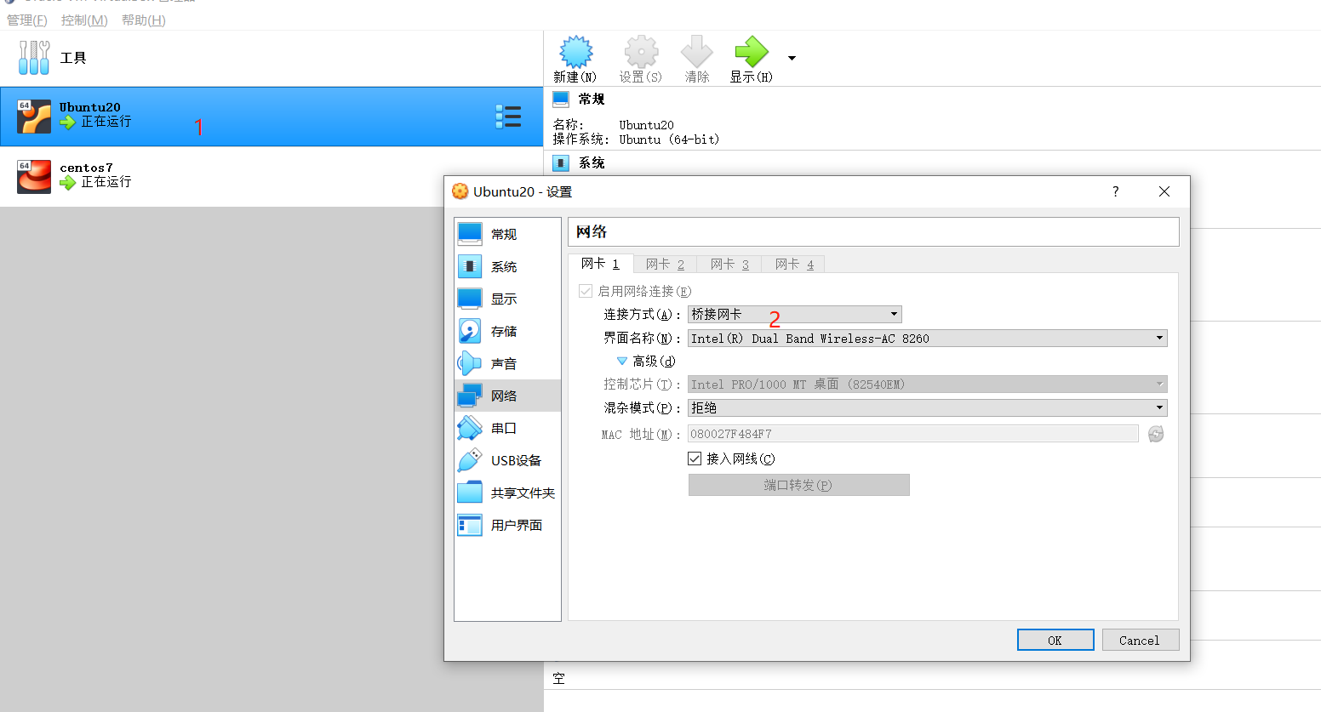Click the regenerate MAC address icon
The height and width of the screenshot is (712, 1321).
click(x=1156, y=434)
